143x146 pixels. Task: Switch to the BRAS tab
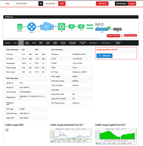click(x=34, y=43)
